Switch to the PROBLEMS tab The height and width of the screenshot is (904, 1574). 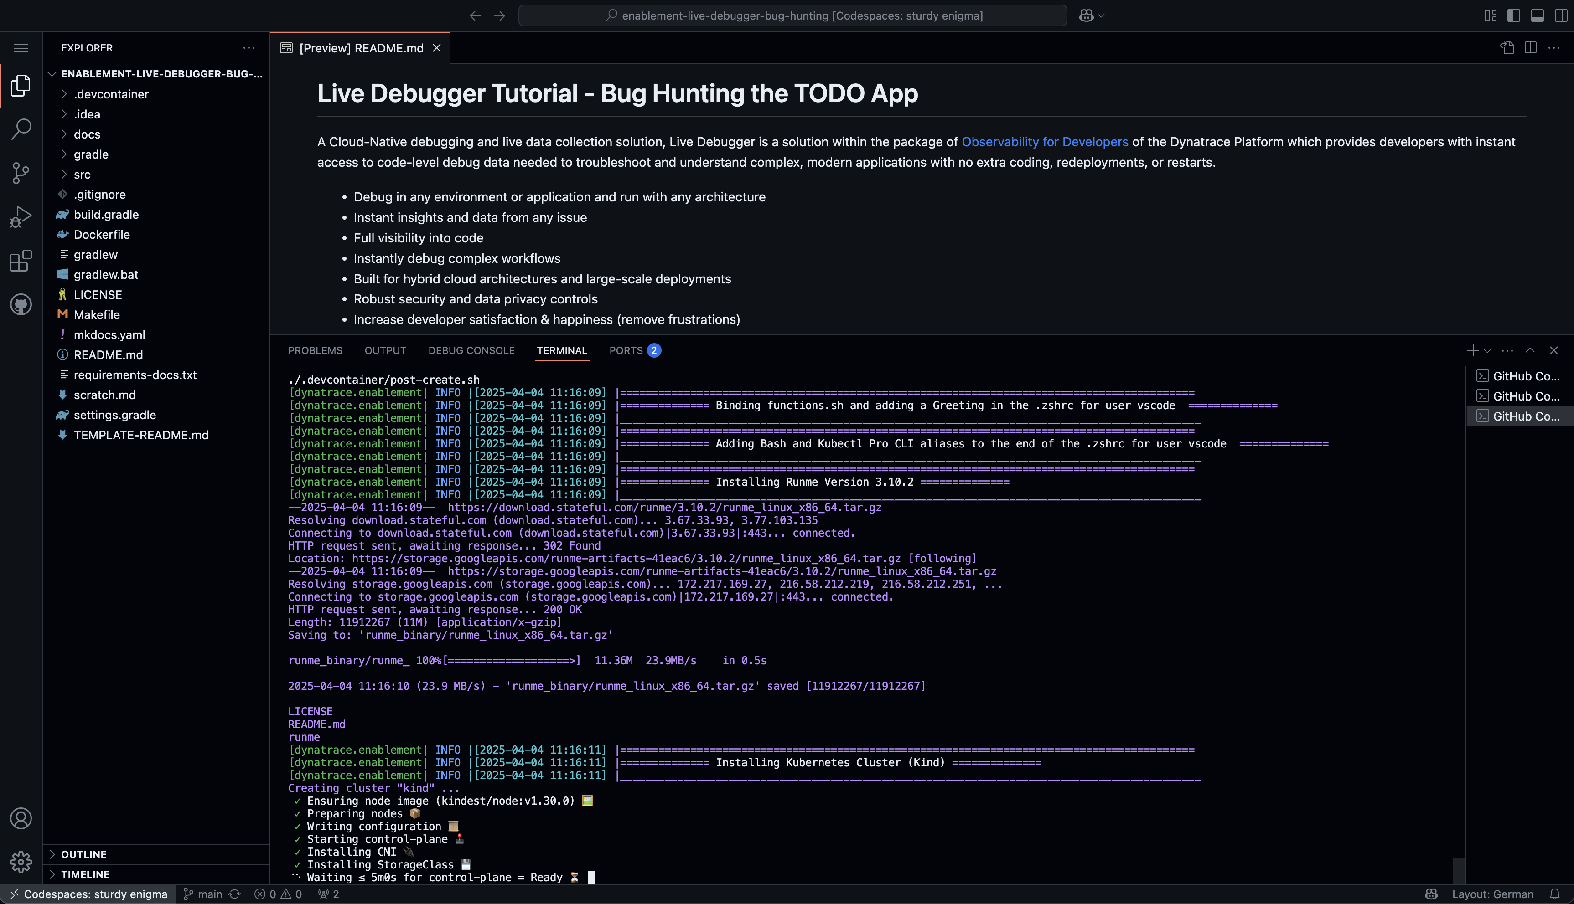[x=315, y=350]
